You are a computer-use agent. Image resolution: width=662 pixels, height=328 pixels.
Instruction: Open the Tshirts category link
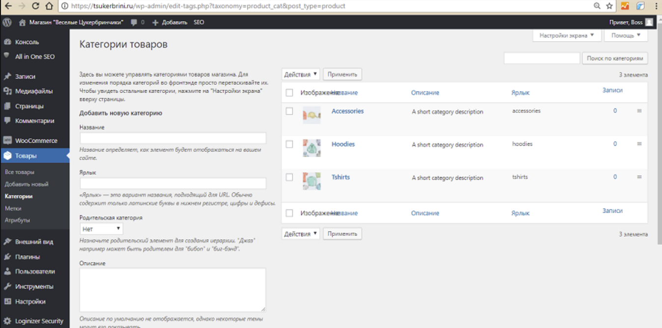pyautogui.click(x=341, y=177)
